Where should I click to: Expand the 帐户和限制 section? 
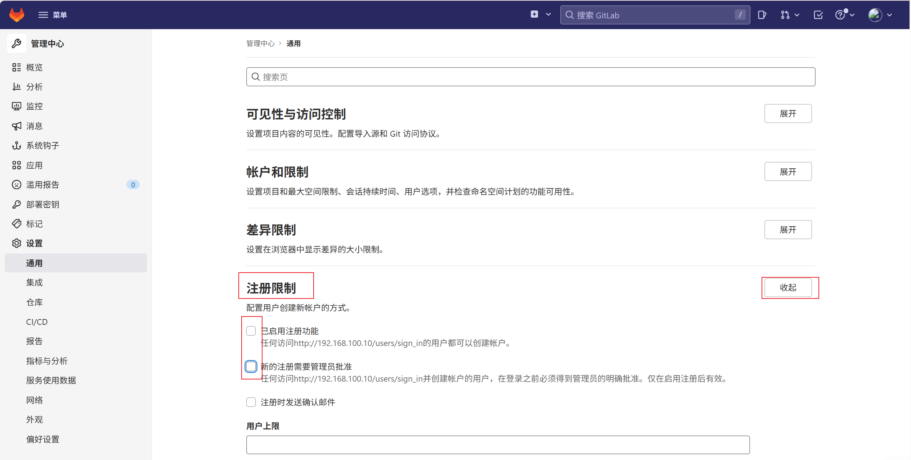pyautogui.click(x=787, y=172)
